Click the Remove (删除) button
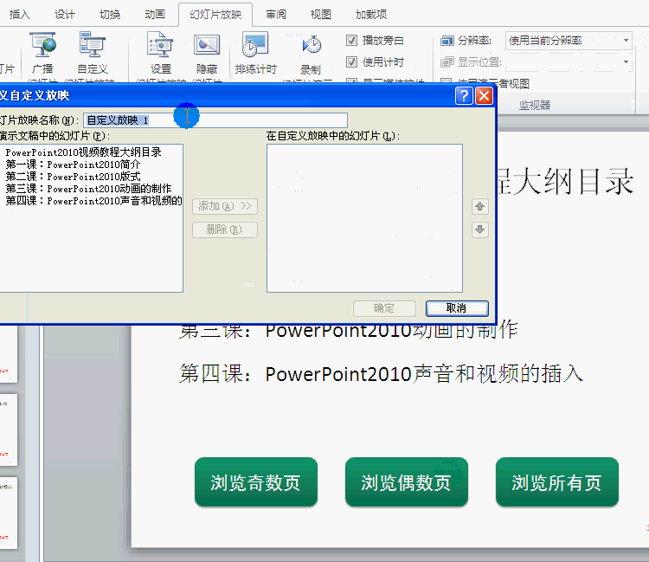The width and height of the screenshot is (649, 562). pos(225,229)
